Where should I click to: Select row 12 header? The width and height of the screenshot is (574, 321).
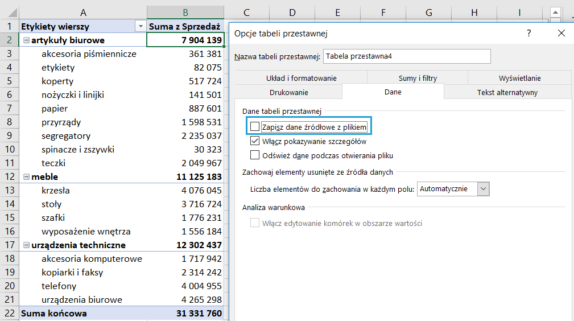(x=9, y=177)
